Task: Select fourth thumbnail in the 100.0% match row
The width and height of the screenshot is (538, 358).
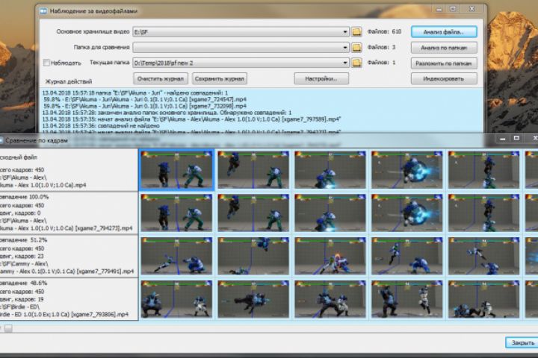Action: click(407, 213)
